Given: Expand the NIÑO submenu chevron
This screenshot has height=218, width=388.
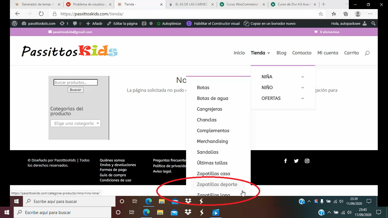Looking at the screenshot, I should click(303, 88).
